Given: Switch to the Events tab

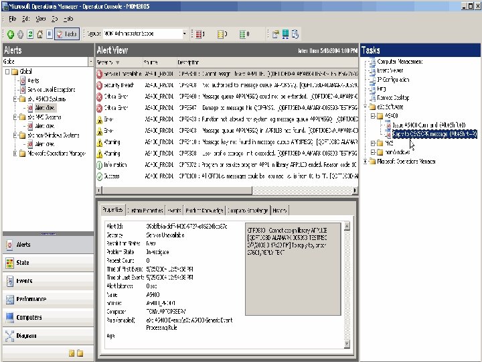Looking at the screenshot, I should [174, 210].
